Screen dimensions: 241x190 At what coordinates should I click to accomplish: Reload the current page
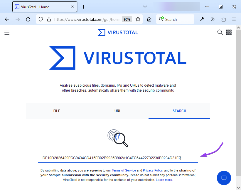pyautogui.click(x=28, y=19)
